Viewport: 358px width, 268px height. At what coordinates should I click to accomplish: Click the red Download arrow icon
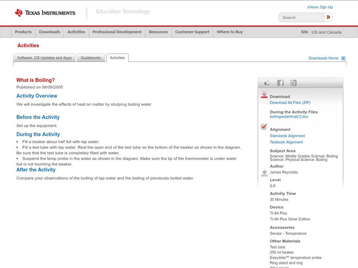[263, 95]
